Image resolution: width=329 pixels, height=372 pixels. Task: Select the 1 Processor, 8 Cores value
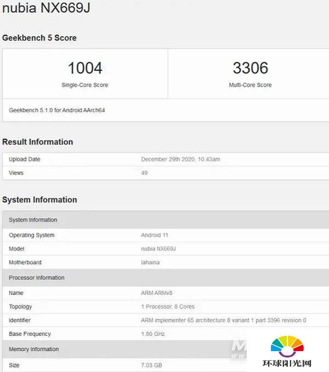pyautogui.click(x=168, y=307)
